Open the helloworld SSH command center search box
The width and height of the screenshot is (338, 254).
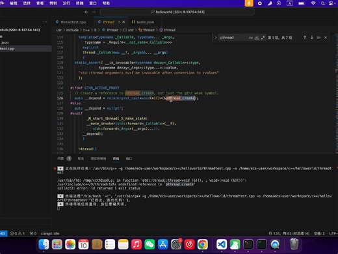coord(177,12)
